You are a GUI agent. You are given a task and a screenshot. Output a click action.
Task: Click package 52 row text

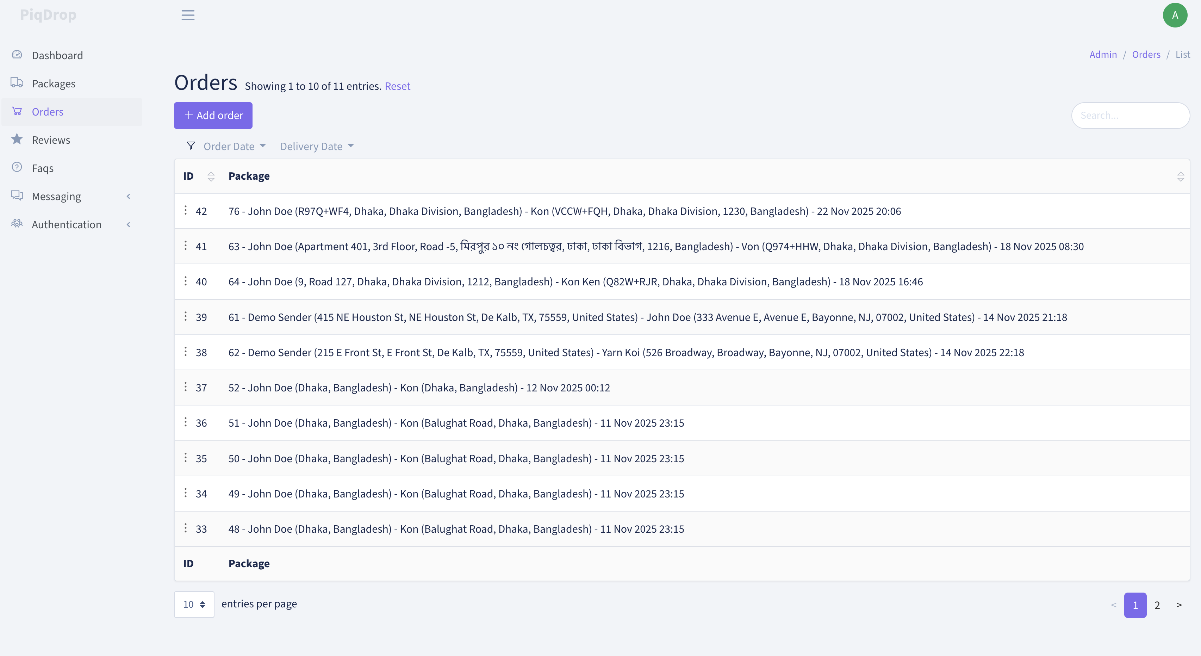(419, 388)
